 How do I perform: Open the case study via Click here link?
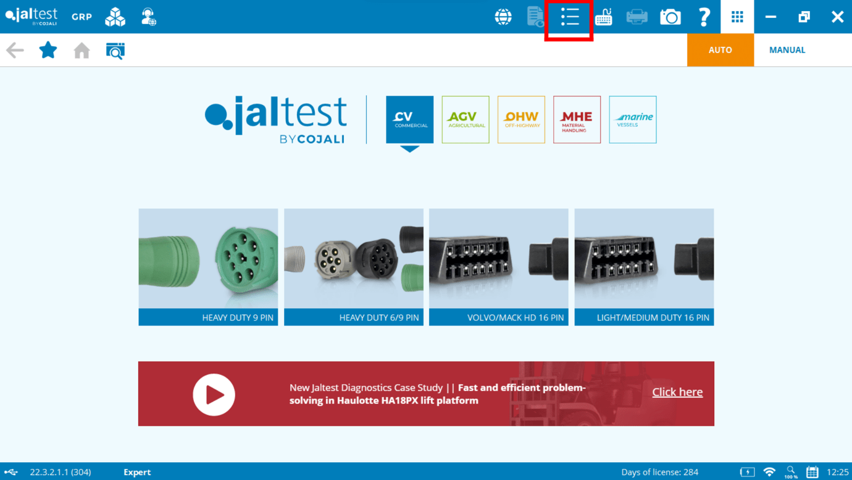(x=677, y=392)
